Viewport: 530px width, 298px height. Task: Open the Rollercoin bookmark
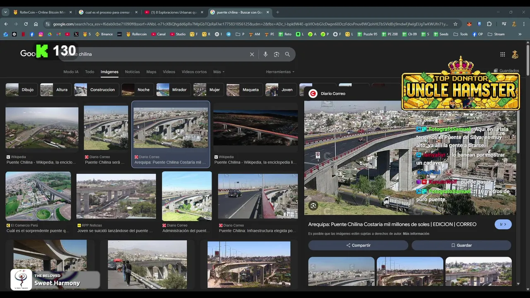tap(137, 34)
